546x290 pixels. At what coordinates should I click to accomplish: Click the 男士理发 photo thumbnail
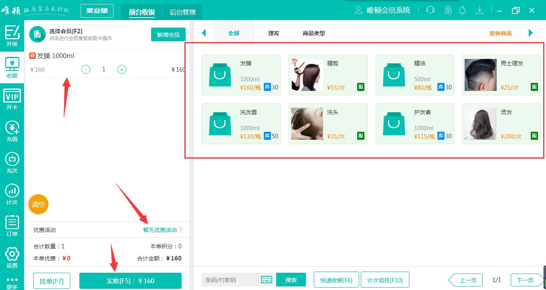pyautogui.click(x=481, y=75)
